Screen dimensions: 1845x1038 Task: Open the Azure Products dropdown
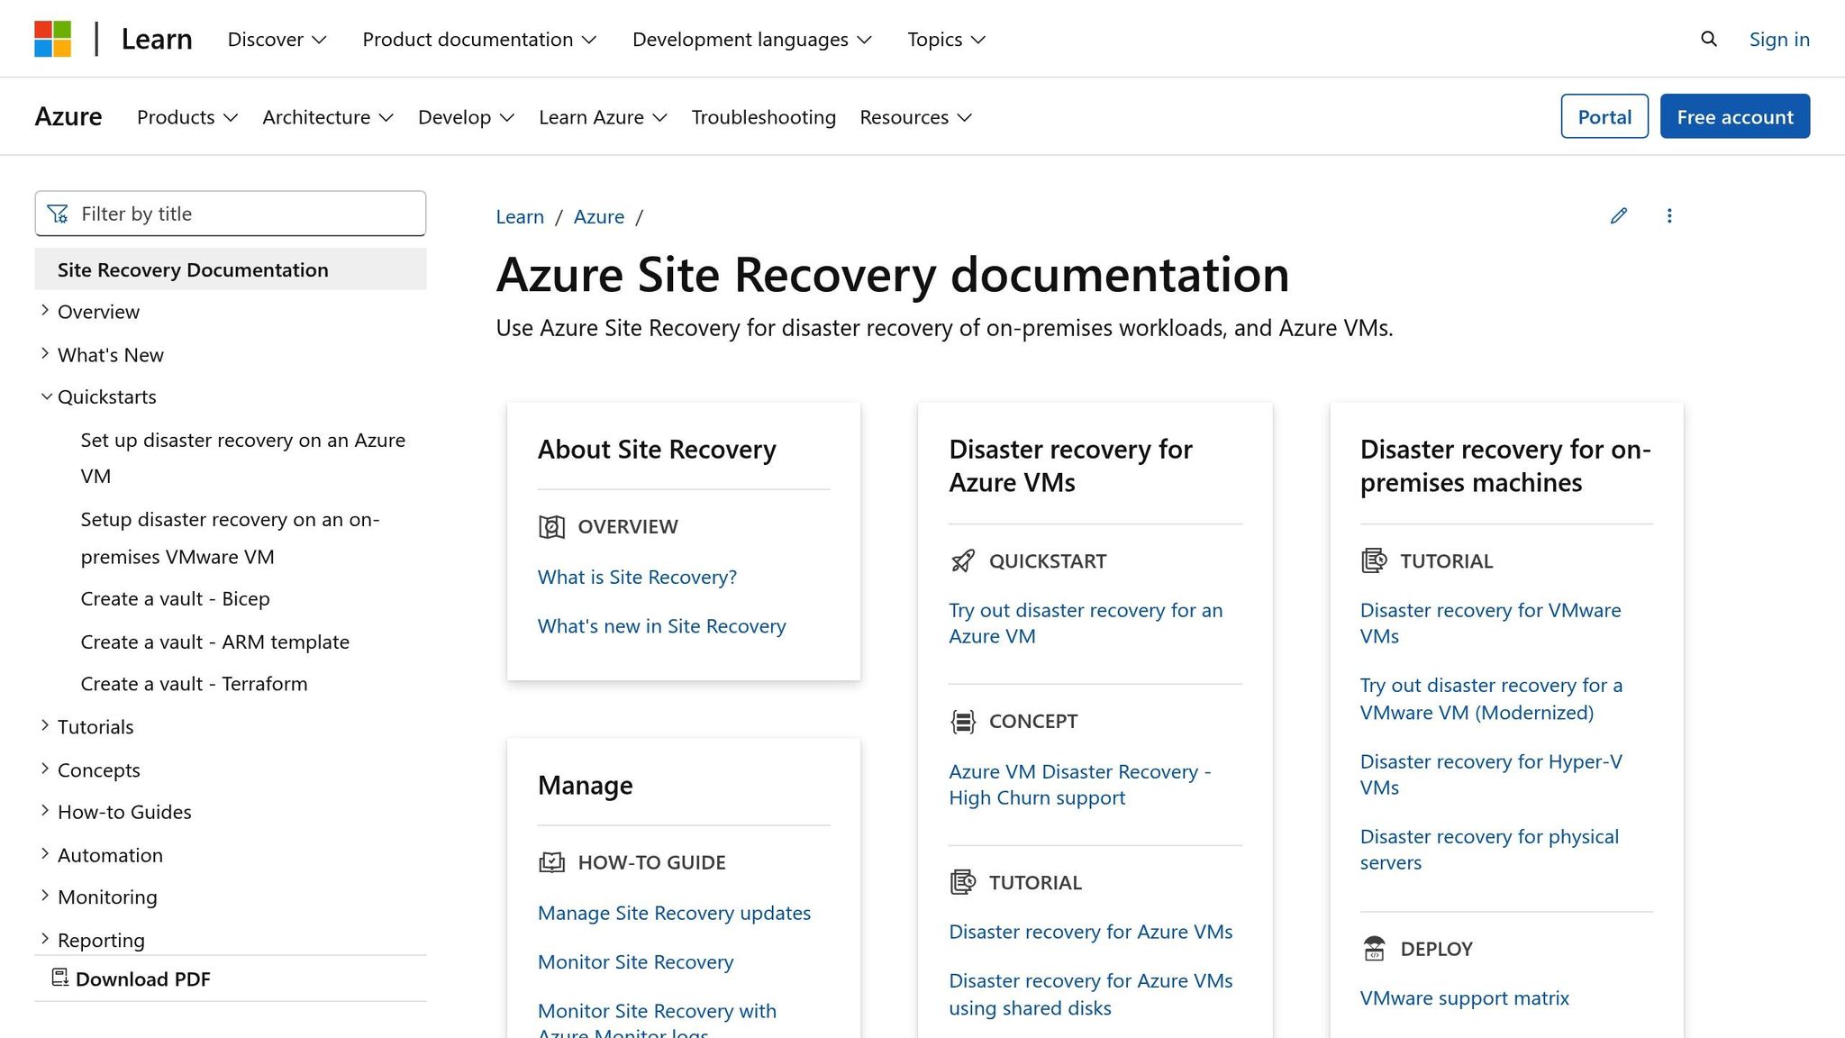(x=187, y=117)
